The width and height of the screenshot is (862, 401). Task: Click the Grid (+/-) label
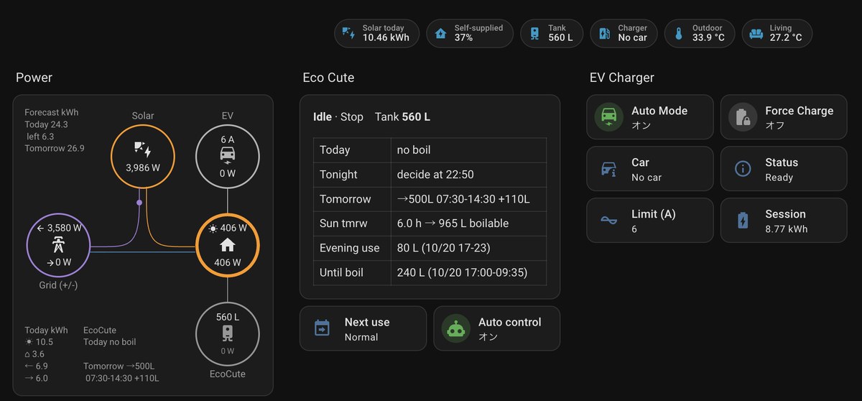pos(57,285)
